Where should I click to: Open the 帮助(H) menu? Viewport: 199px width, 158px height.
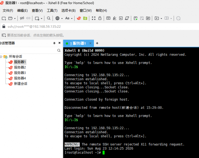point(102,11)
